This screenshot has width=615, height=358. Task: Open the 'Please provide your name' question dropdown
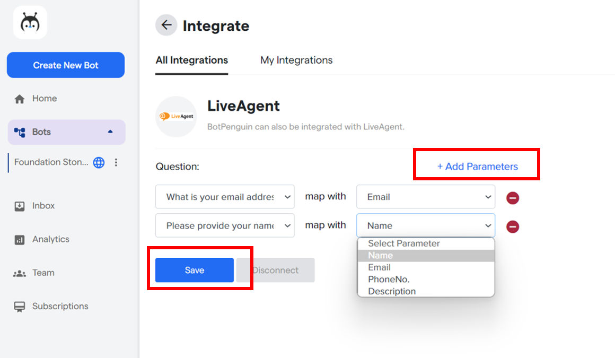[x=225, y=225]
